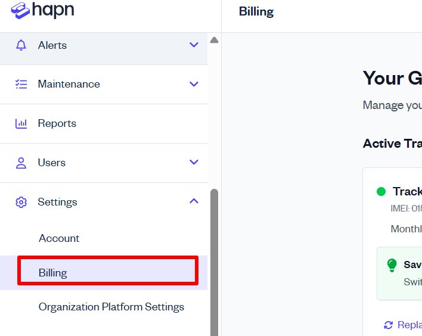422x336 pixels.
Task: Click the replace arrows icon in tracker card
Action: point(389,325)
